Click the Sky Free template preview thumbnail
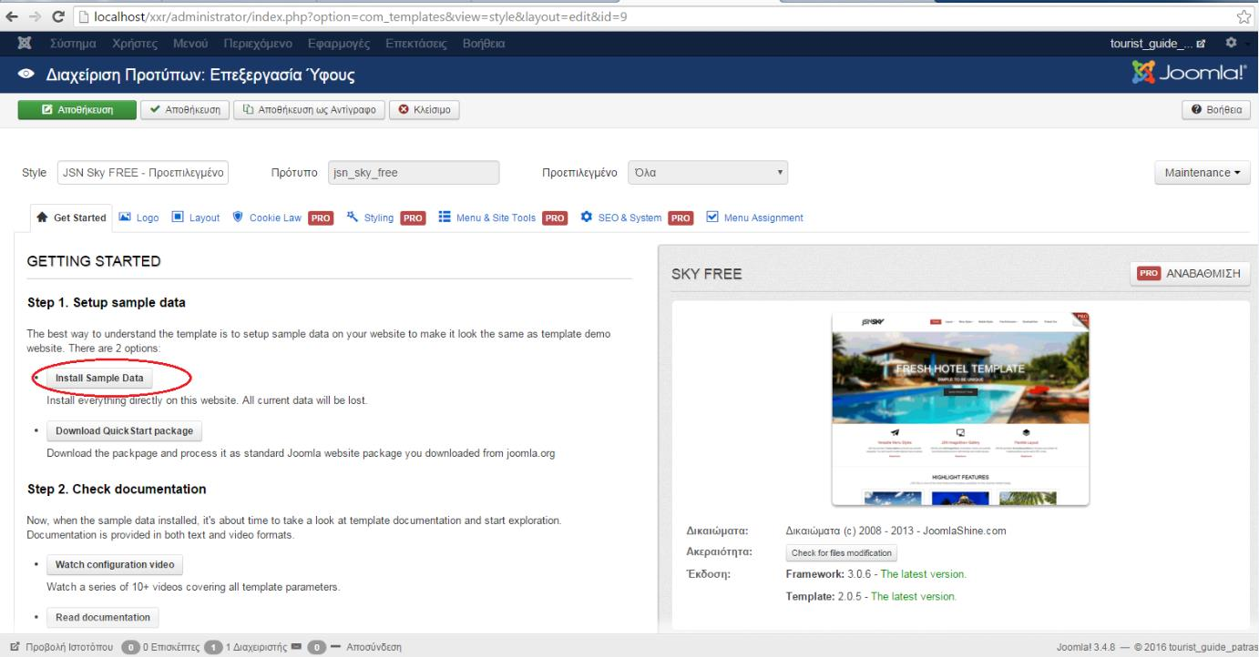The image size is (1259, 657). (x=961, y=409)
